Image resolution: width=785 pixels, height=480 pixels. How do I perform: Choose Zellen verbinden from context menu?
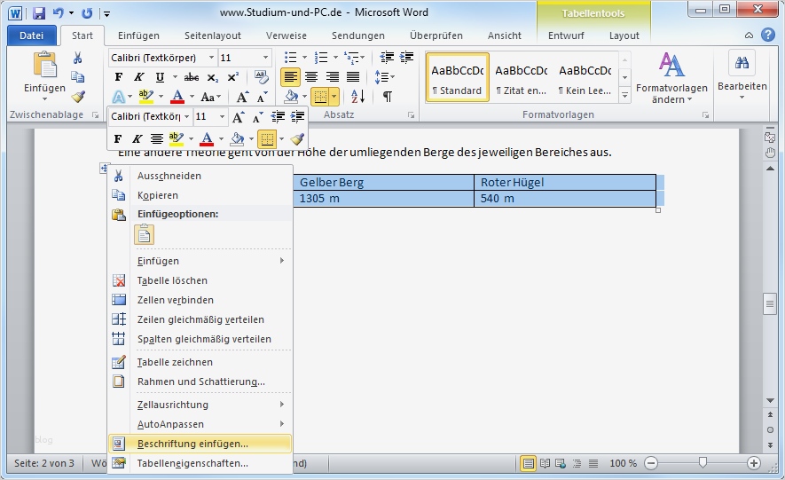(x=200, y=300)
